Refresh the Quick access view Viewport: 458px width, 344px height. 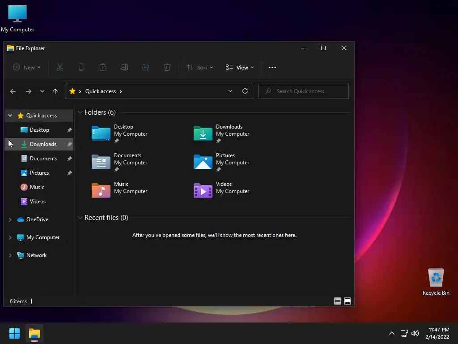(245, 91)
